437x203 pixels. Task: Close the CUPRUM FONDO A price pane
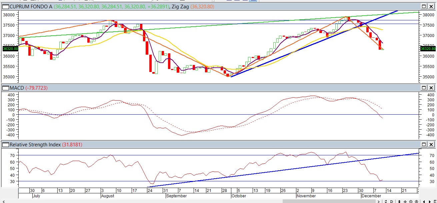[x=431, y=6]
